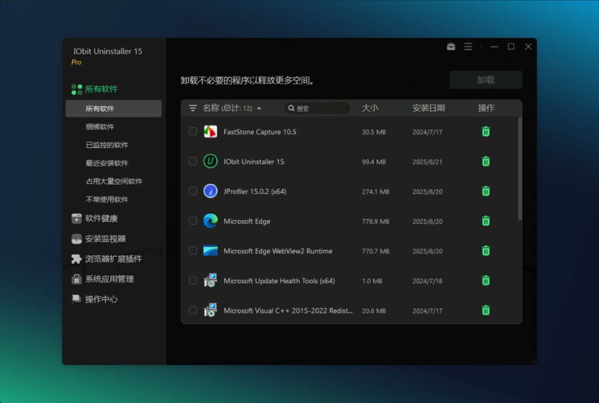Click the vertical scrollbar of software list
The height and width of the screenshot is (403, 599).
tap(520, 170)
